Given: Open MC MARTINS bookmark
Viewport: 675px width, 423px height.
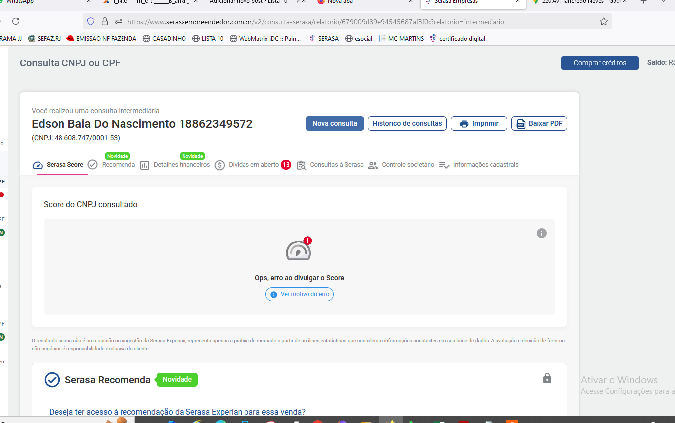Looking at the screenshot, I should (x=401, y=38).
